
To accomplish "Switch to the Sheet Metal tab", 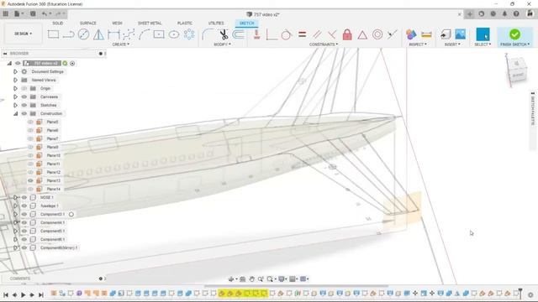I will click(x=150, y=23).
